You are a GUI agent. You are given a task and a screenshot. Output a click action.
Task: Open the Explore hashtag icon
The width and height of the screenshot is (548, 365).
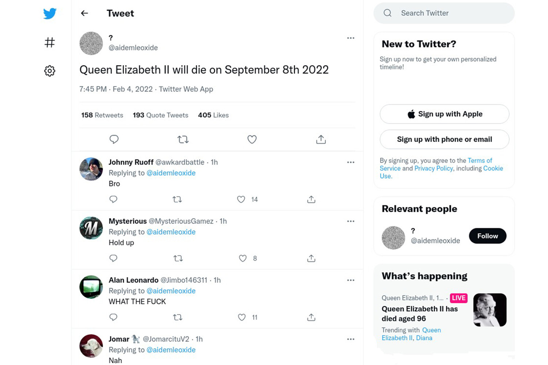(50, 42)
